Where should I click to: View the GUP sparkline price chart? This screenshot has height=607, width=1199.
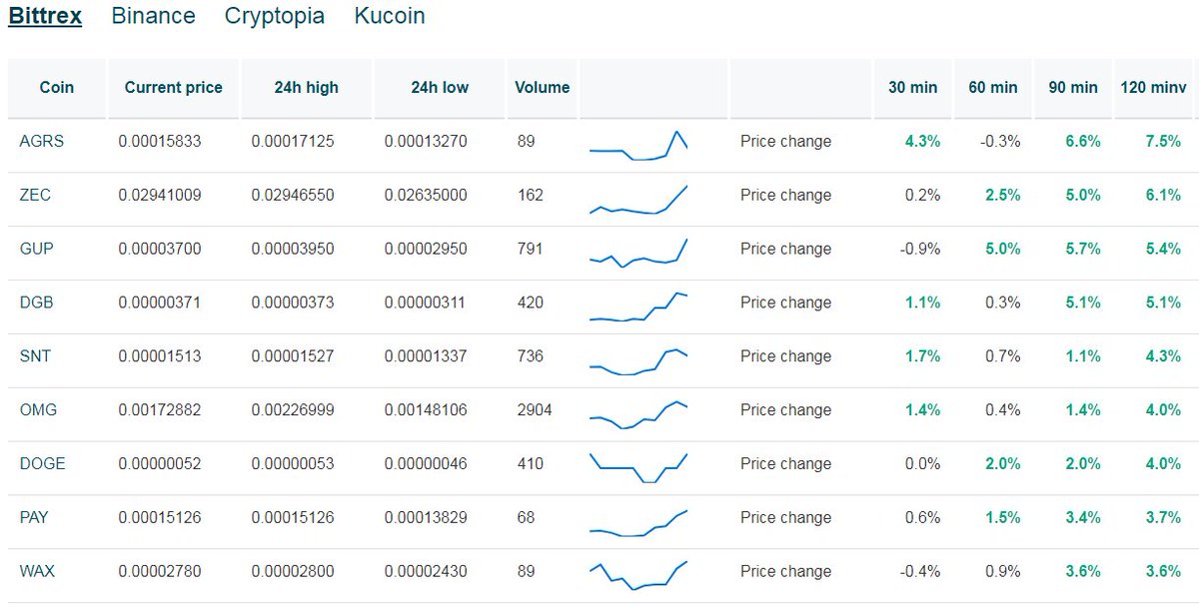point(638,253)
